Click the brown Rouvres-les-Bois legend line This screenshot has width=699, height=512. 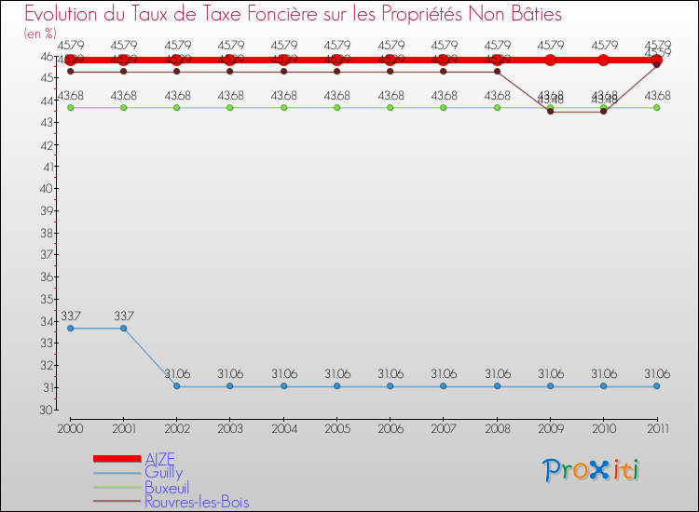coord(117,502)
